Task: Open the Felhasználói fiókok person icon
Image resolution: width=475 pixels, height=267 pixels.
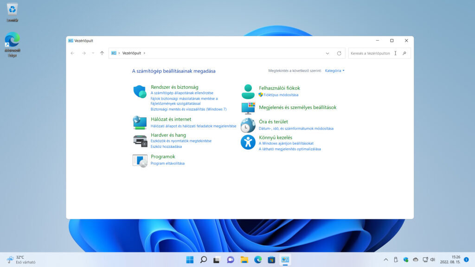Action: (x=248, y=91)
